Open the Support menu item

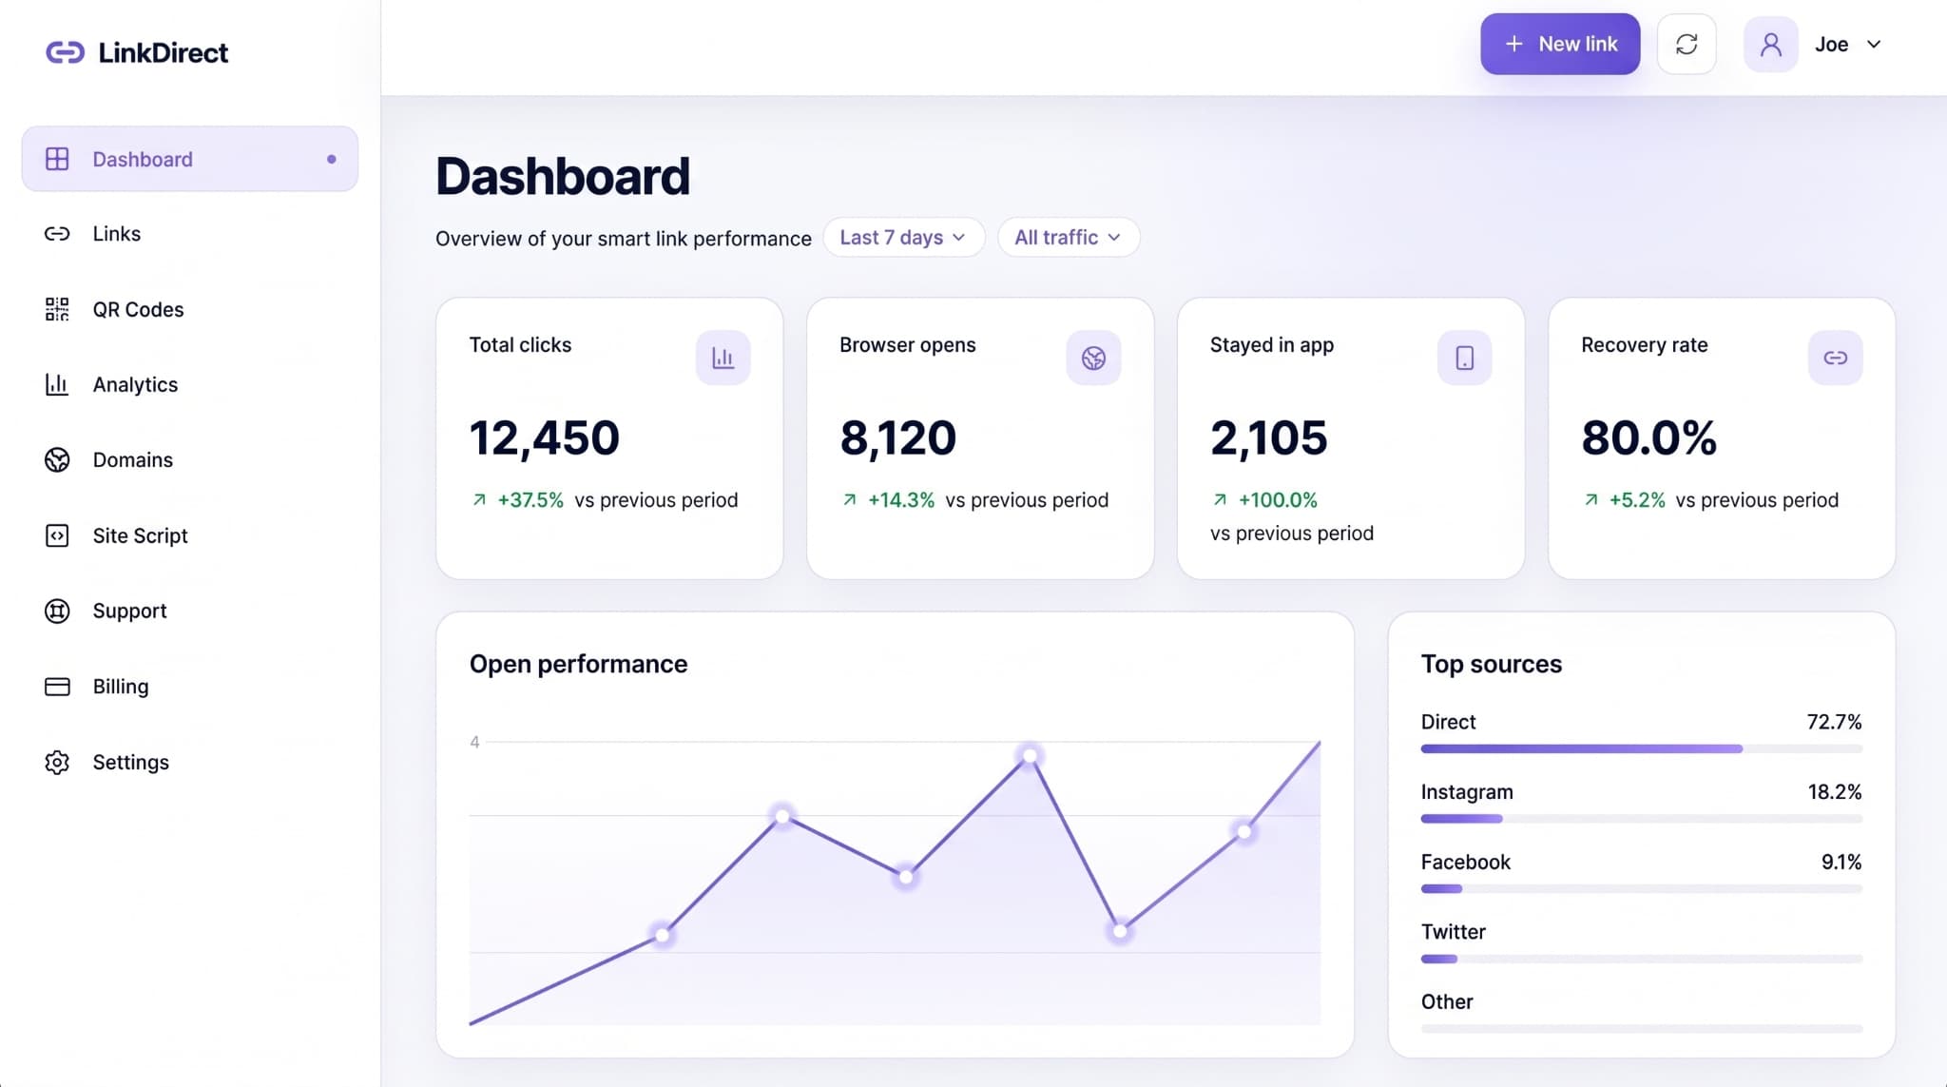click(190, 611)
